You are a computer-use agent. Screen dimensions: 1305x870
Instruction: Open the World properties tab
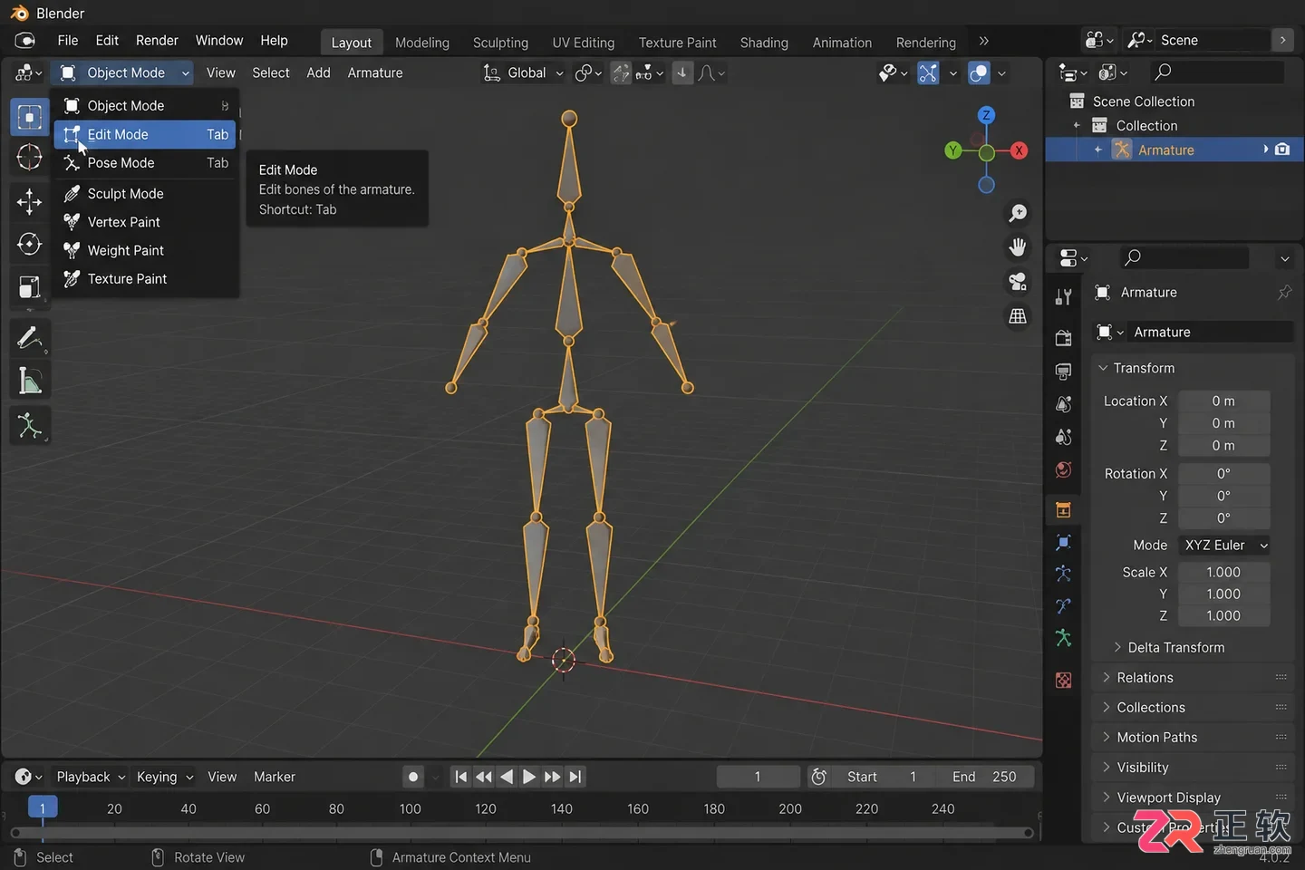[x=1064, y=469]
